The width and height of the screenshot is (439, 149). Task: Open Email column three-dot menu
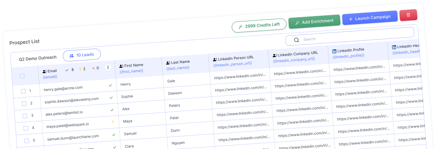point(108,67)
